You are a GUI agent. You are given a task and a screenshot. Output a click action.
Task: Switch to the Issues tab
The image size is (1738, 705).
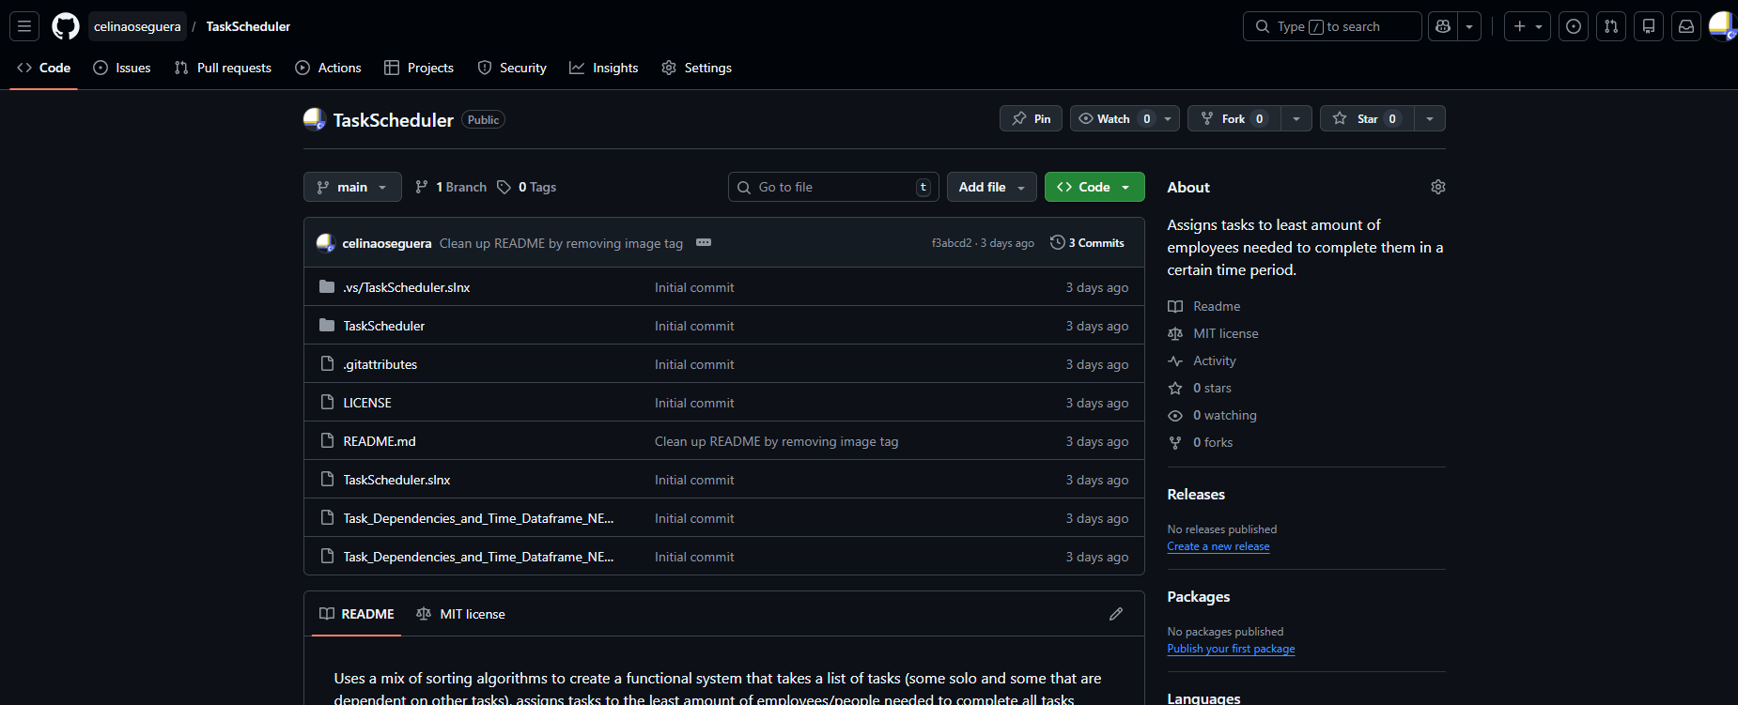click(x=122, y=68)
